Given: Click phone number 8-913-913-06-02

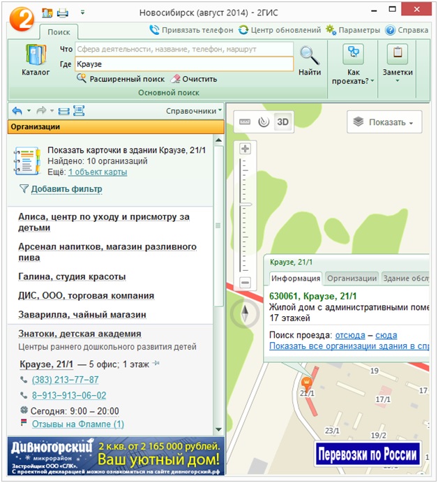Looking at the screenshot, I should (x=69, y=396).
